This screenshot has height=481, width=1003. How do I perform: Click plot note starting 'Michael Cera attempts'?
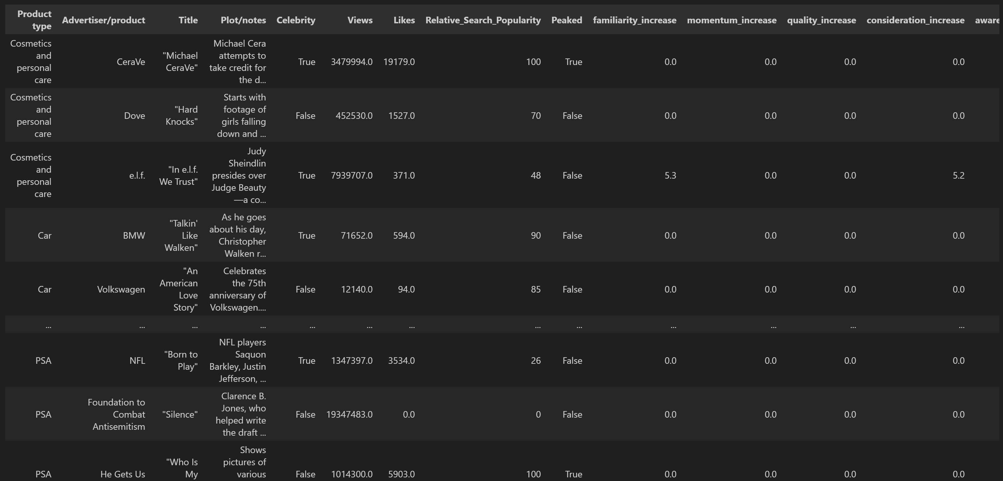[x=237, y=62]
